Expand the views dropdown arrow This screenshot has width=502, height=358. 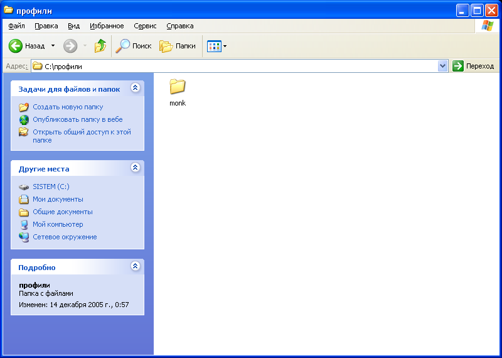225,46
